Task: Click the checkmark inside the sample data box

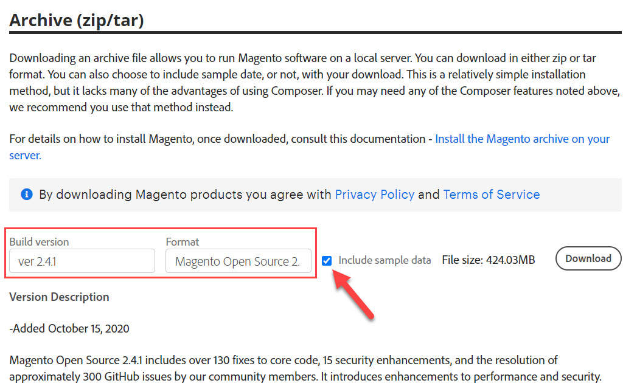Action: pos(327,260)
